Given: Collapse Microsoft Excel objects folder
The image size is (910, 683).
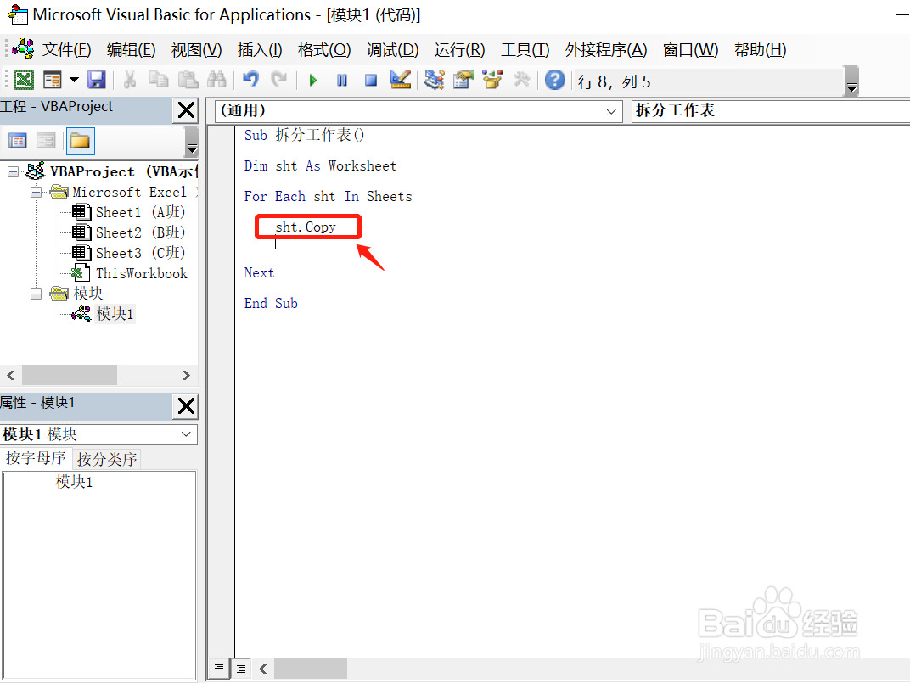Looking at the screenshot, I should pos(36,192).
